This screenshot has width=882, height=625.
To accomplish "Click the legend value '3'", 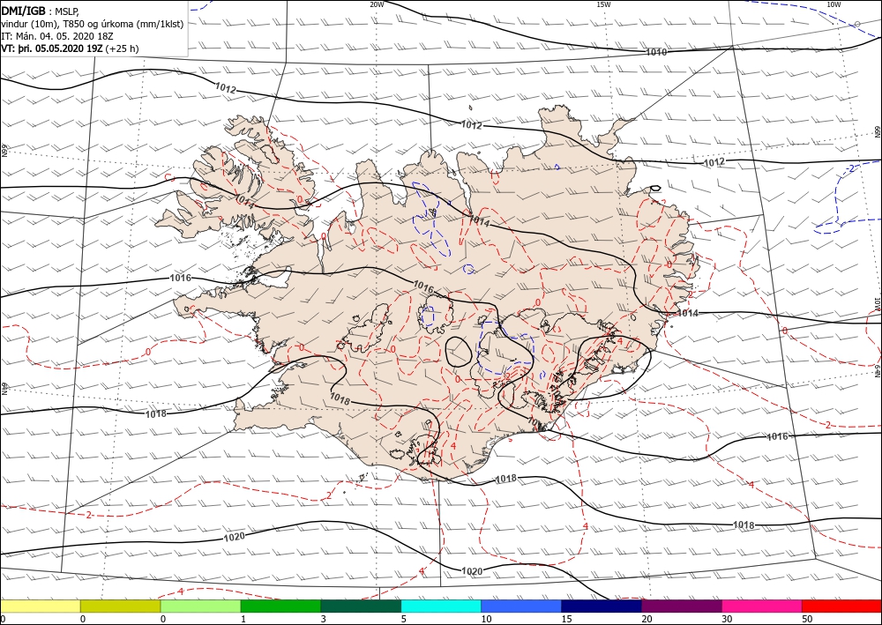I will 323,619.
